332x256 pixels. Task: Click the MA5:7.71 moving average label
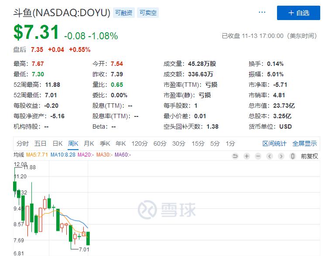[x=37, y=155]
